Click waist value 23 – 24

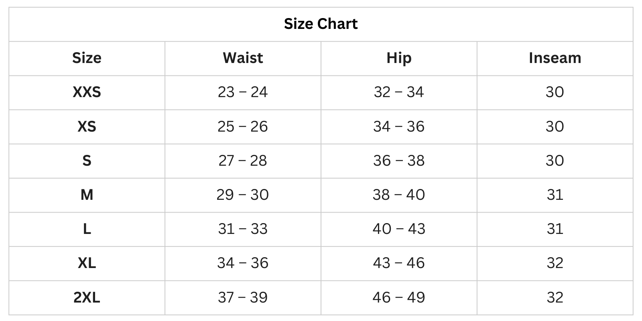tap(243, 92)
